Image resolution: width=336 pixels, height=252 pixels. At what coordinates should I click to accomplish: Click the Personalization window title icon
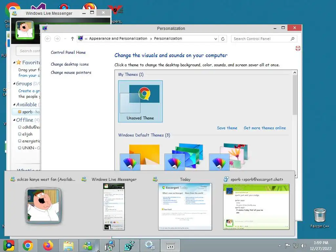45,28
